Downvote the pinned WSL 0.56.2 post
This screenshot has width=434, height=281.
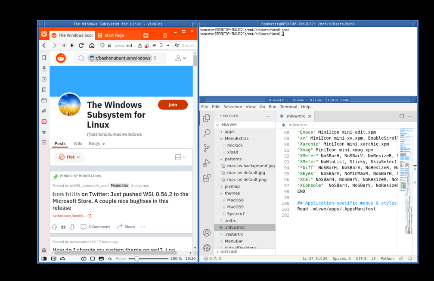[x=72, y=227]
